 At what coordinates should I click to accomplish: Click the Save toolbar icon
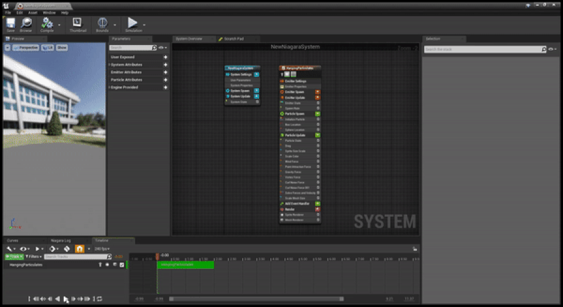(x=11, y=23)
